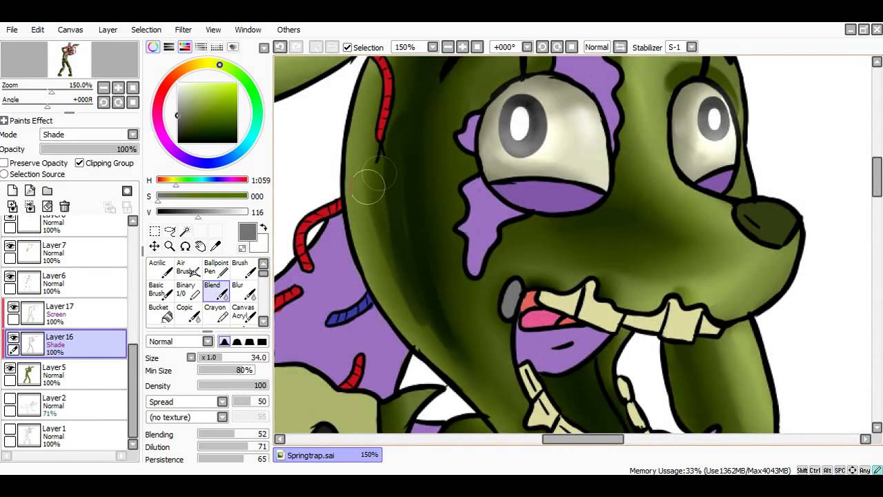Screen dimensions: 883x497
Task: Open the Filter menu
Action: 183,30
